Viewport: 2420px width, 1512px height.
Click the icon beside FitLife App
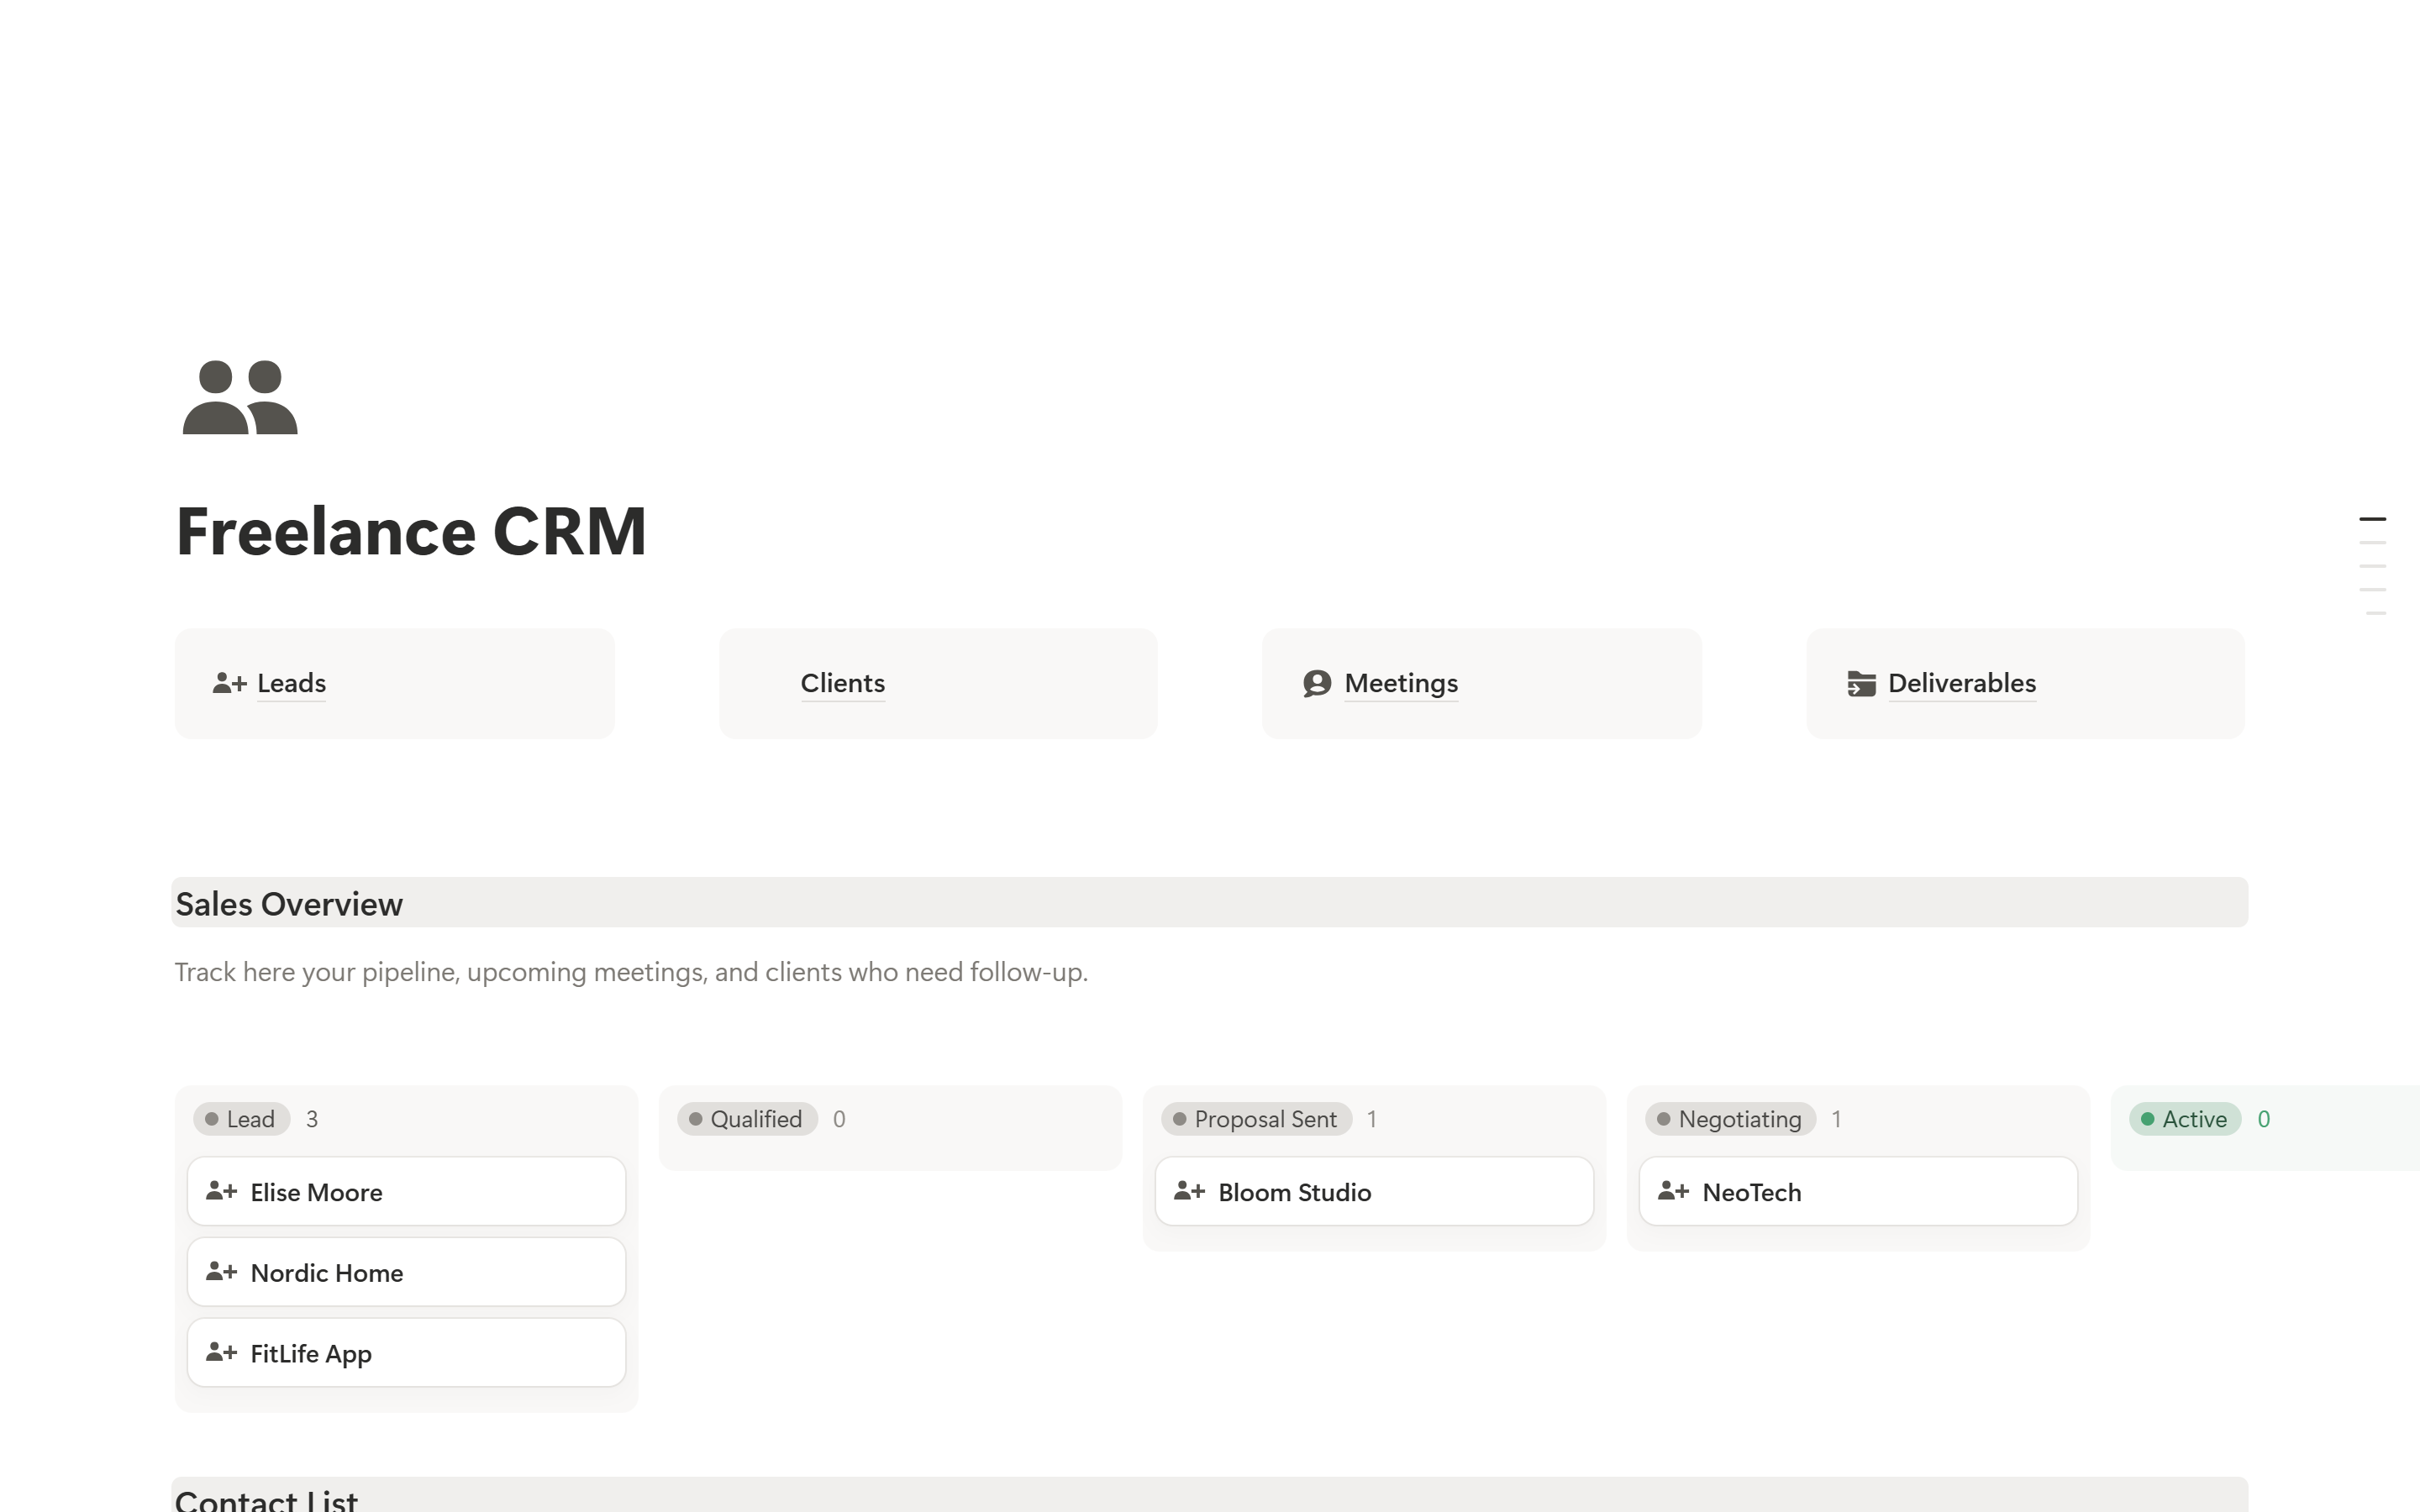(x=221, y=1352)
